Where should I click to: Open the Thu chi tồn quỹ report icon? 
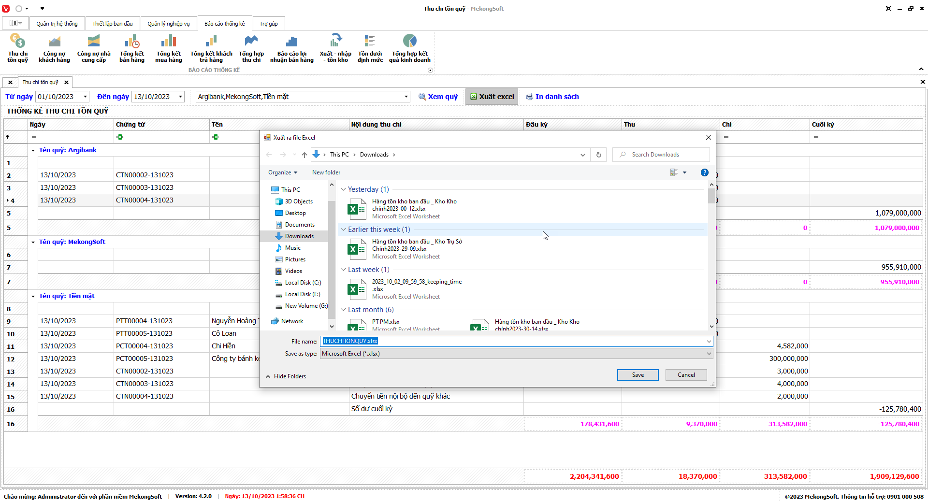pos(17,47)
